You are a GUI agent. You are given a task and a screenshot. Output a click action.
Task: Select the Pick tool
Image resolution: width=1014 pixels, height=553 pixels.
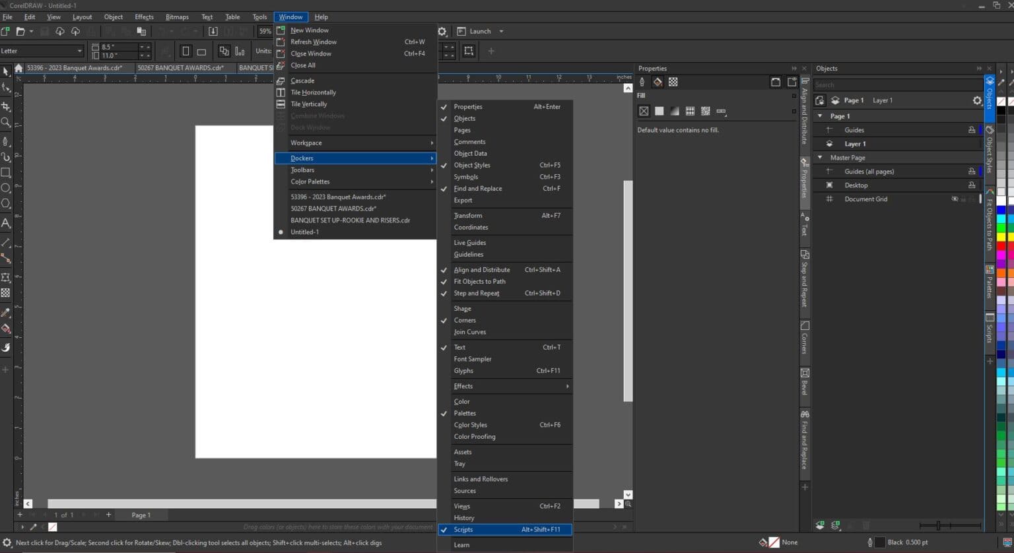[x=5, y=71]
